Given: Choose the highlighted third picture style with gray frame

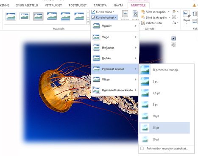Looking at the screenshot, I should point(38,16).
